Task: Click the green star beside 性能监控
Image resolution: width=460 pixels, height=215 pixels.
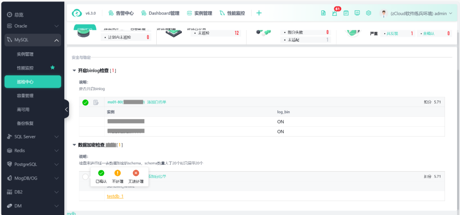Action: (52, 68)
